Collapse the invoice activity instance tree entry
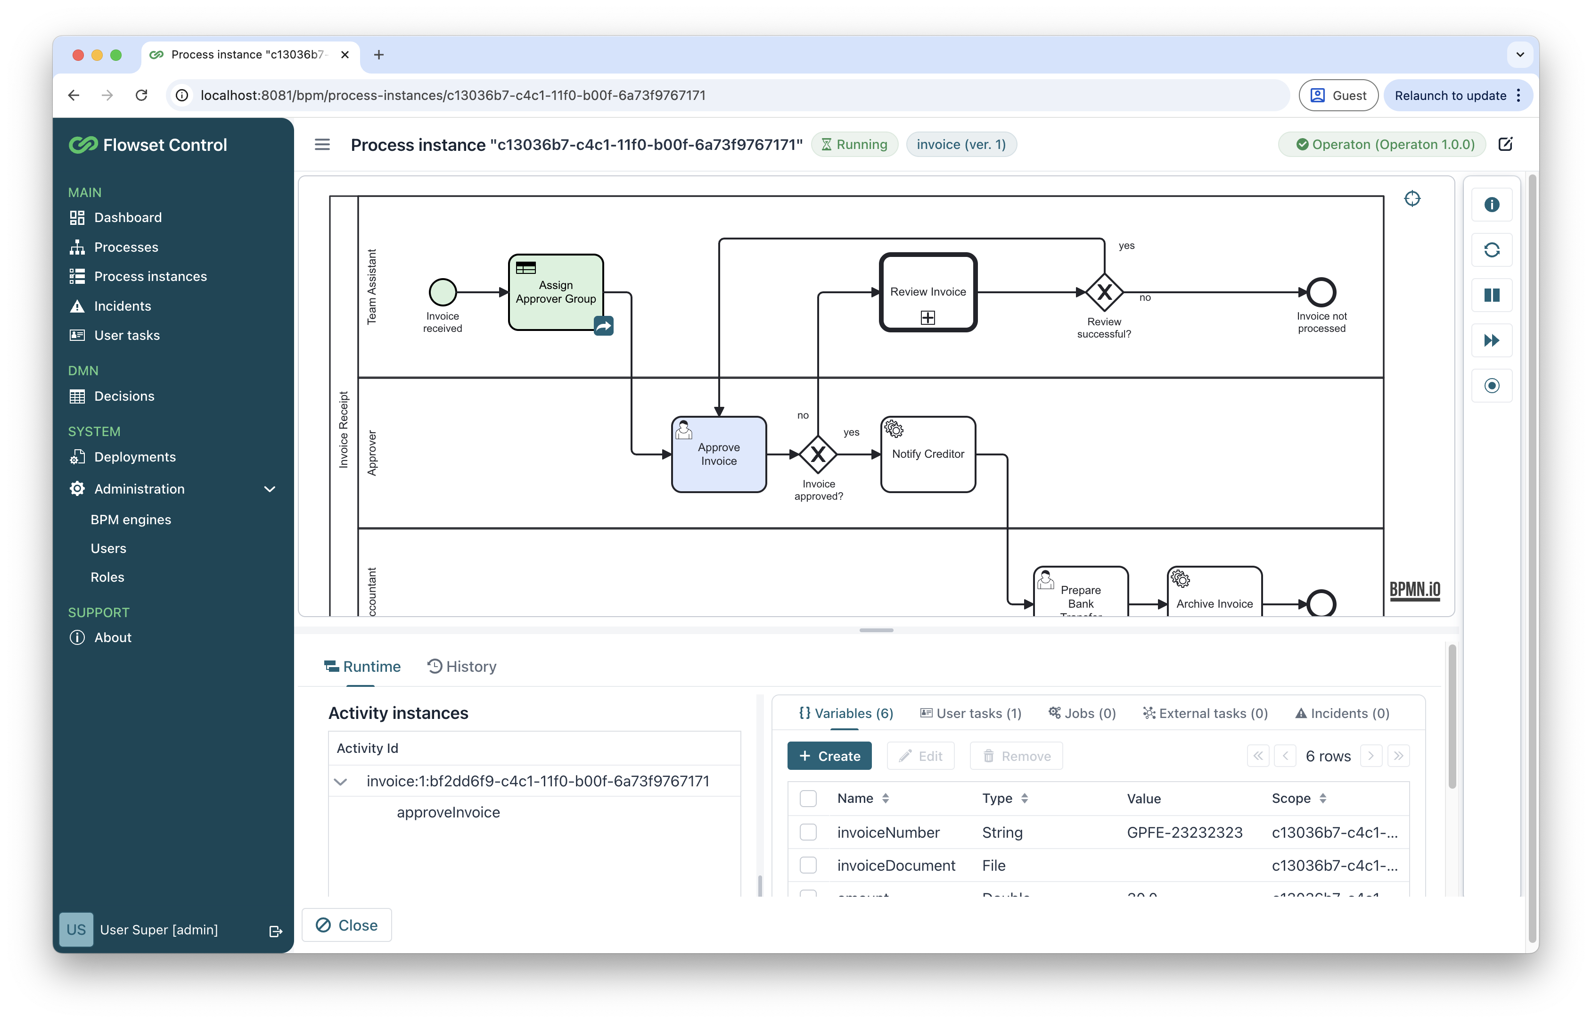 pyautogui.click(x=342, y=781)
